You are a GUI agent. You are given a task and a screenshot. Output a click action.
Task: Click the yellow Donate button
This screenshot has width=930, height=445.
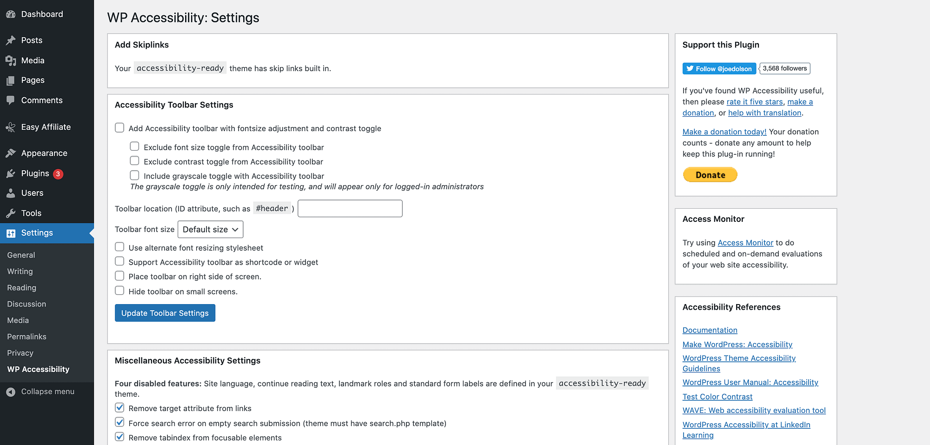click(710, 174)
